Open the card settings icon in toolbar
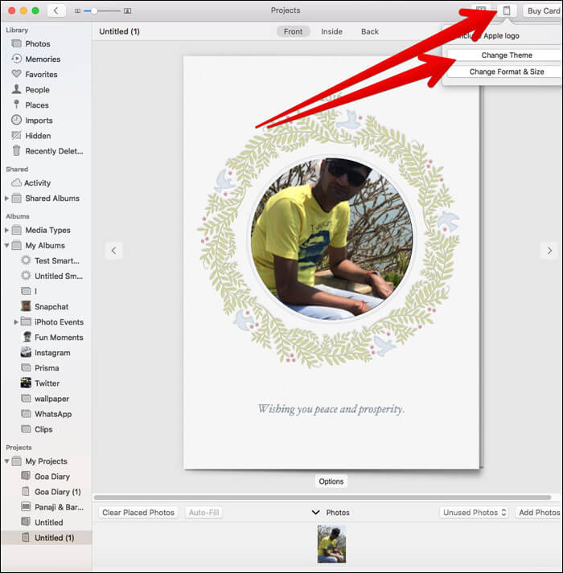This screenshot has height=573, width=563. 506,10
